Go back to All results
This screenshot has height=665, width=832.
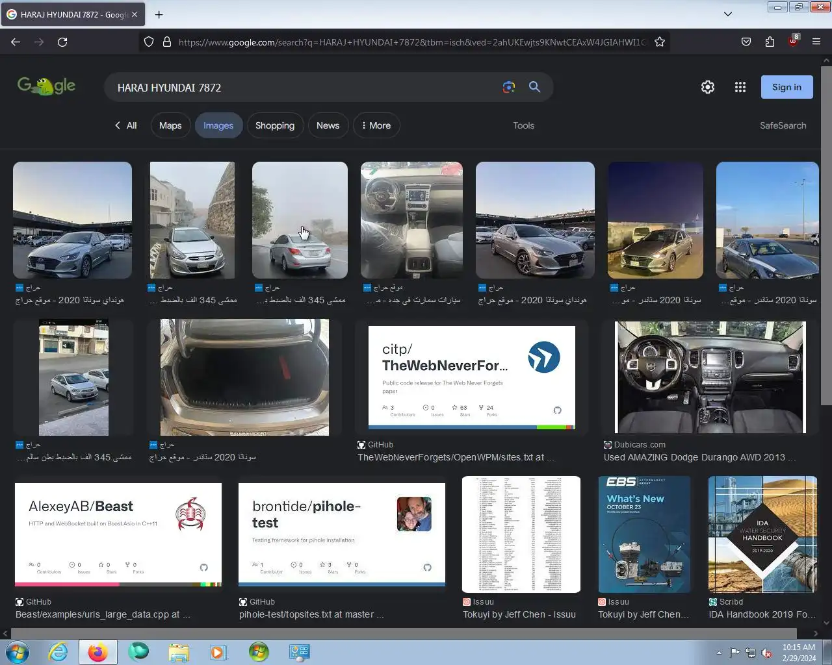pos(125,125)
